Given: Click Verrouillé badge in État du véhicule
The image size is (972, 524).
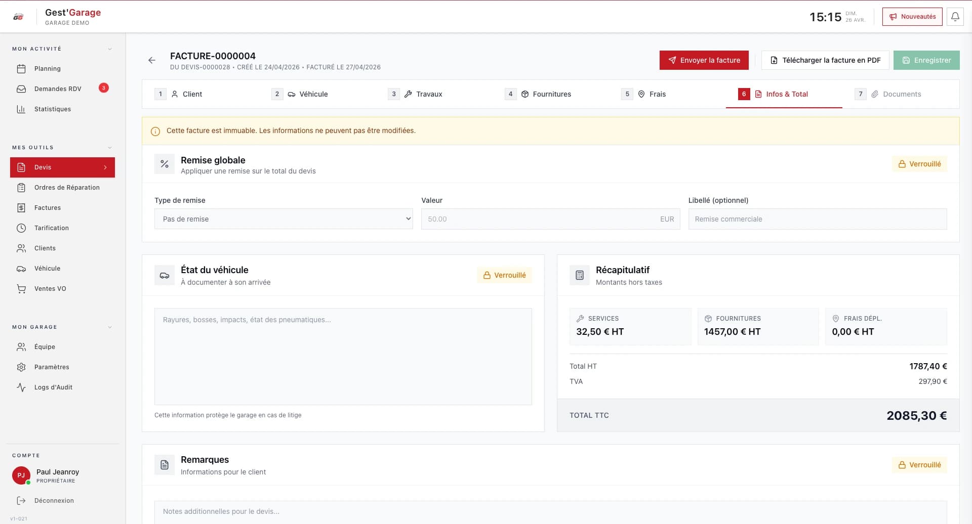Looking at the screenshot, I should tap(504, 275).
